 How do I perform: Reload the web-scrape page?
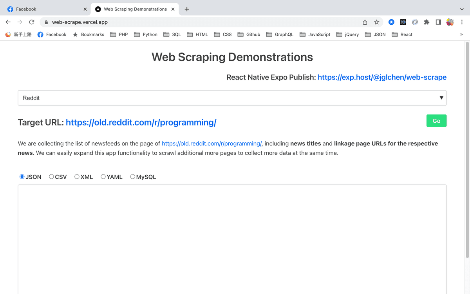click(x=32, y=22)
